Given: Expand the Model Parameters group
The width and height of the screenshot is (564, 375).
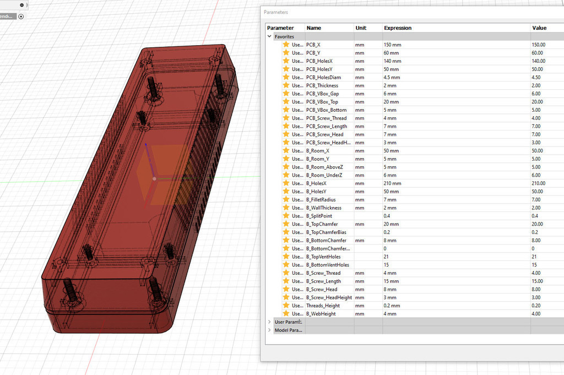Looking at the screenshot, I should pos(269,330).
